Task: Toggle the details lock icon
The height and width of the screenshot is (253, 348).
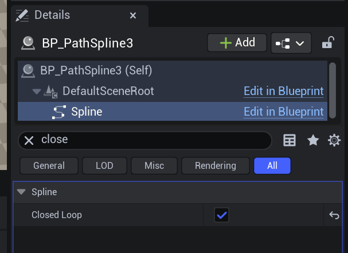Action: [x=328, y=42]
